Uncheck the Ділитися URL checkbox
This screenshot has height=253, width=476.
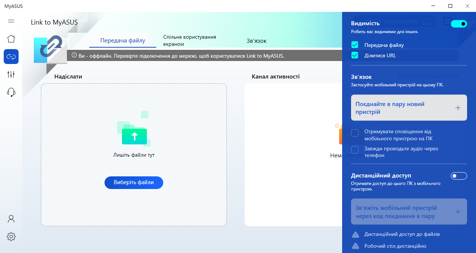coord(355,55)
